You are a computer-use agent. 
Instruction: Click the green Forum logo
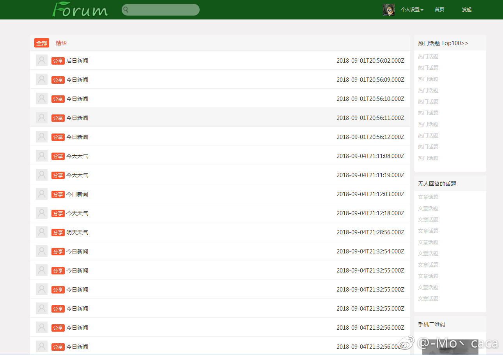[x=80, y=9]
